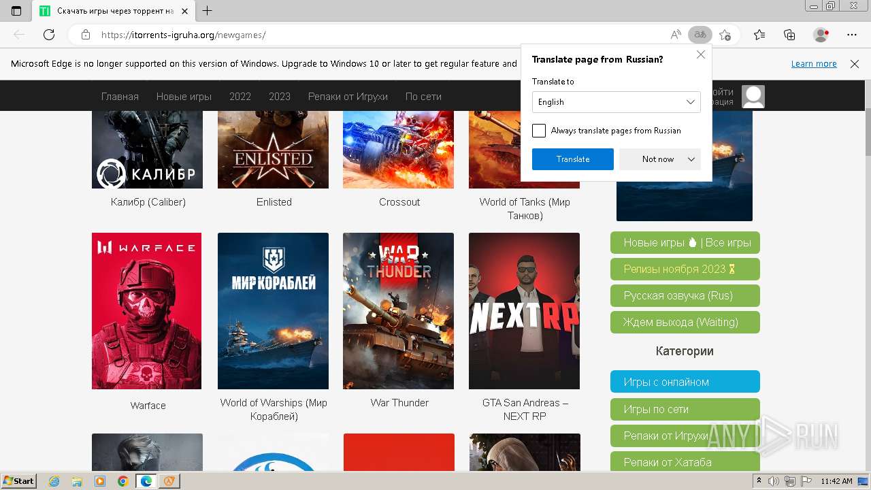Open the Калибр game cover image
The width and height of the screenshot is (871, 490).
tap(148, 150)
